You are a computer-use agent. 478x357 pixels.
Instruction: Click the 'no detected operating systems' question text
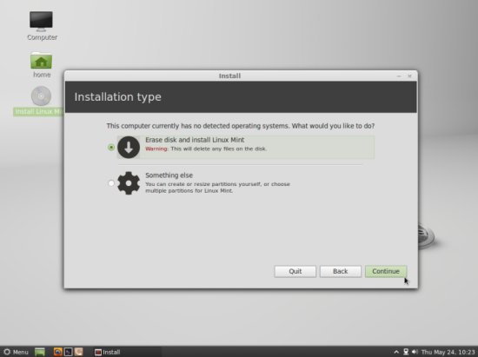(x=241, y=126)
